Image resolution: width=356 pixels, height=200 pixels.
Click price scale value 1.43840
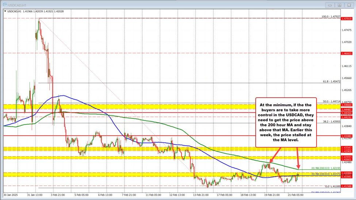[347, 126]
